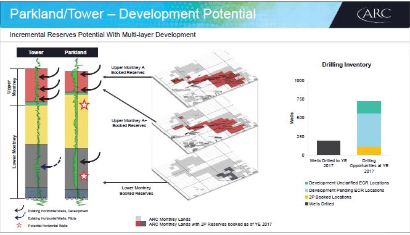Click the legend star for Potential Horizontal Wells

[19, 225]
